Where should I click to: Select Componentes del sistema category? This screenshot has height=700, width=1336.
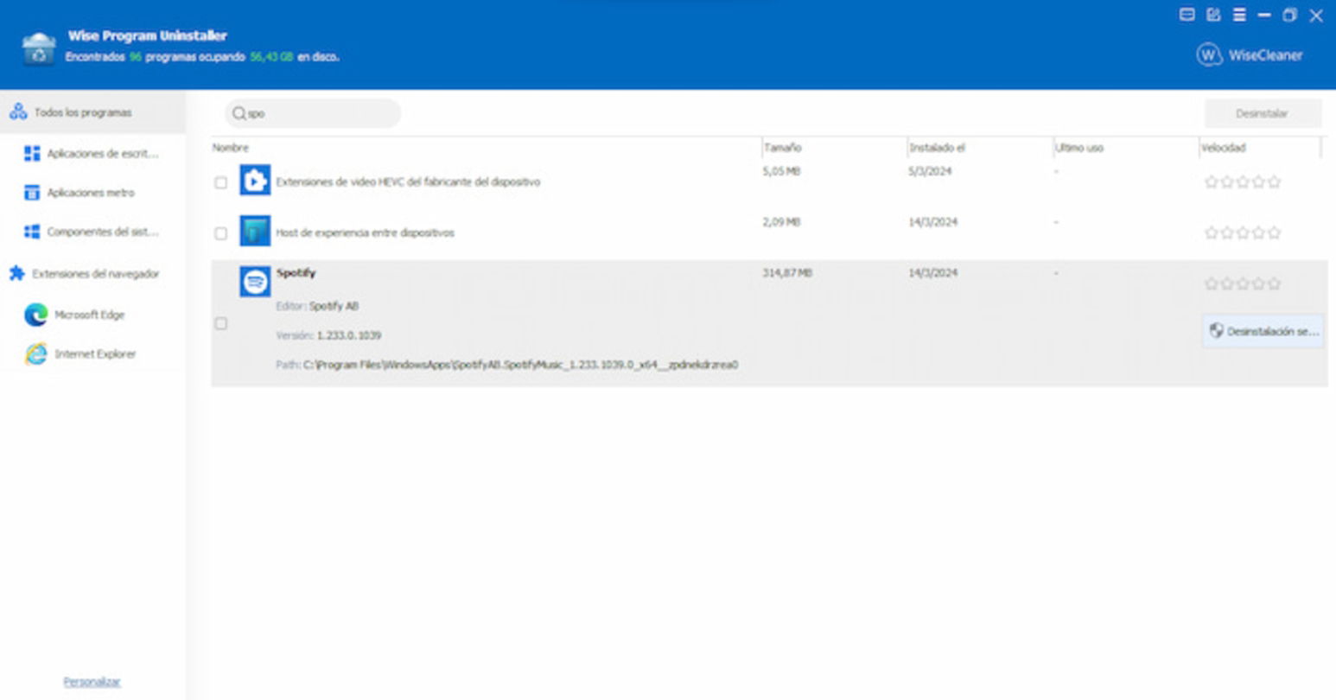pyautogui.click(x=92, y=232)
